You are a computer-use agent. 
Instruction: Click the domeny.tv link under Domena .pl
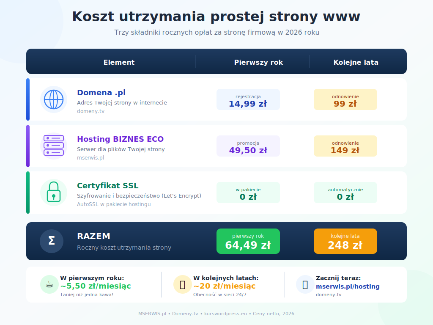pos(90,111)
